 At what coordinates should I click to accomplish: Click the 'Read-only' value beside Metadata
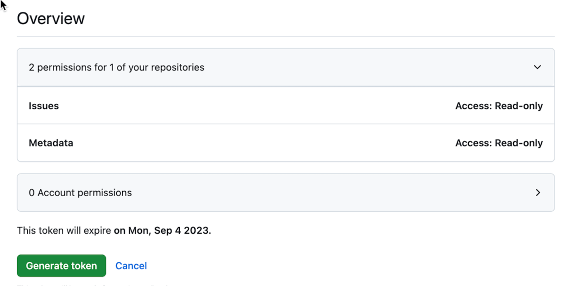(x=519, y=143)
